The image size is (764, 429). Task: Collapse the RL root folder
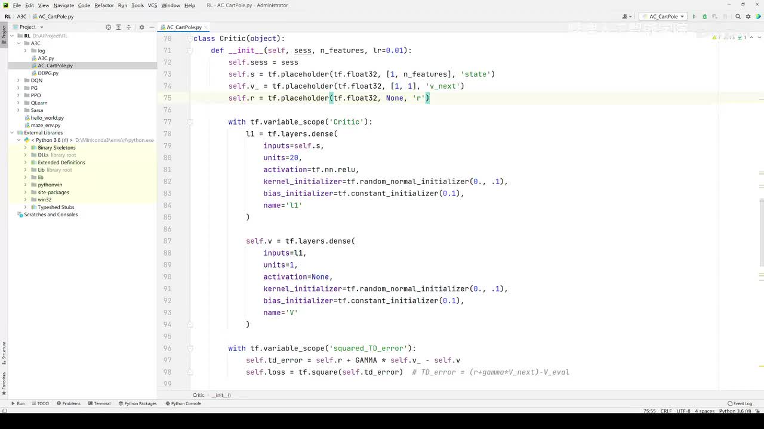[12, 36]
